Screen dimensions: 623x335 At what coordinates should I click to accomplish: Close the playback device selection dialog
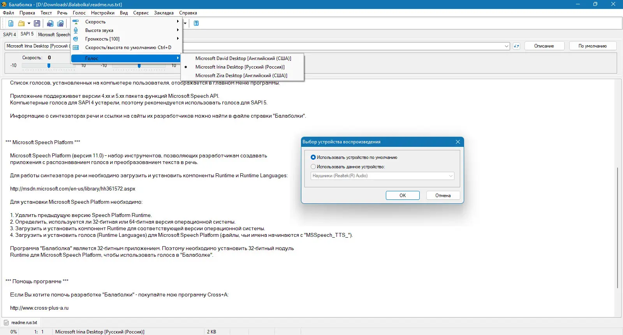point(458,142)
